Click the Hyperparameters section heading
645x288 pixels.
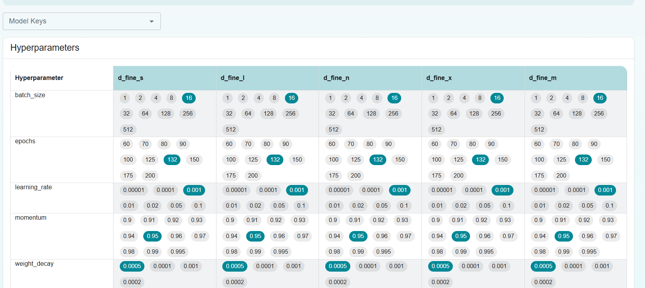(45, 48)
